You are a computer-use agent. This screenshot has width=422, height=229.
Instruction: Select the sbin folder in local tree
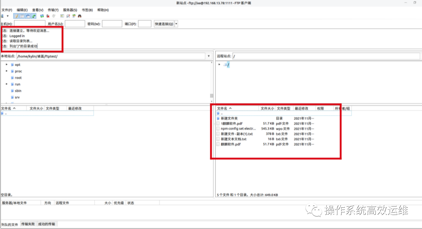click(18, 91)
